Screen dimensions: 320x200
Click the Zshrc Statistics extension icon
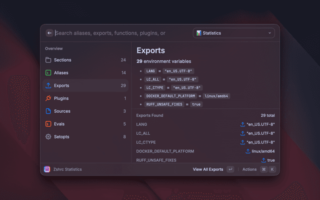point(47,169)
